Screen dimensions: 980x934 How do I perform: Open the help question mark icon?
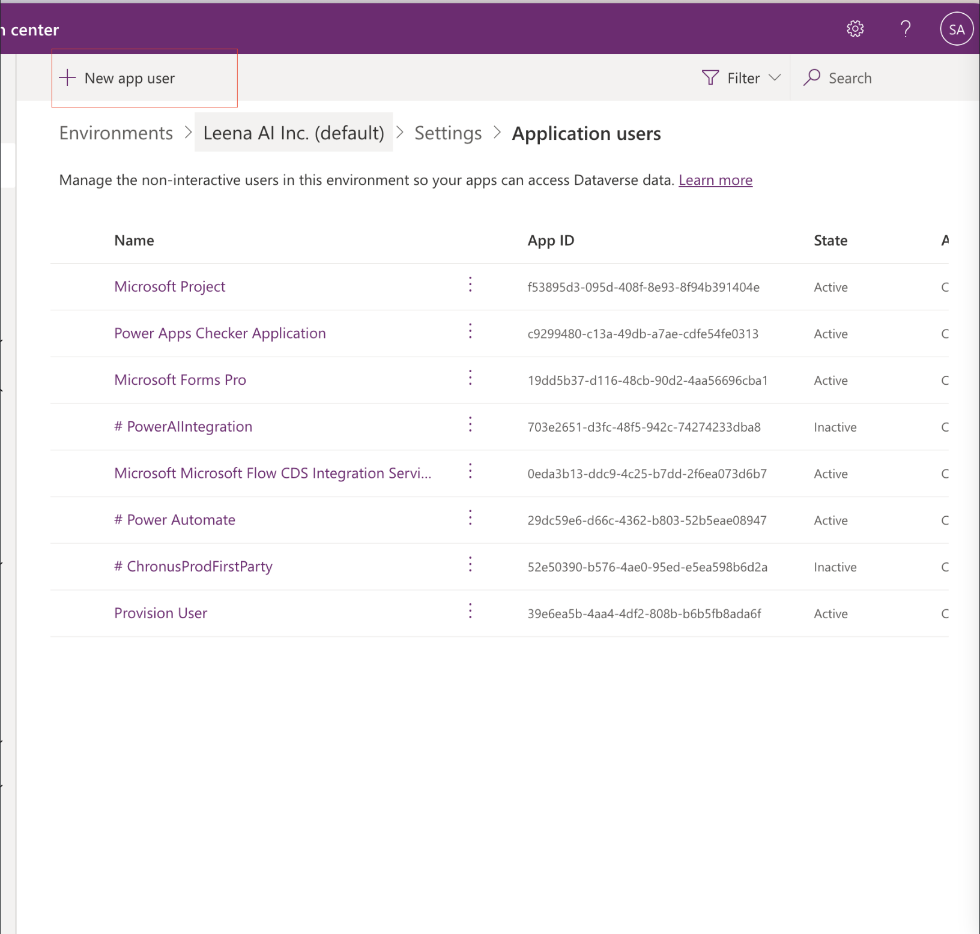(906, 29)
